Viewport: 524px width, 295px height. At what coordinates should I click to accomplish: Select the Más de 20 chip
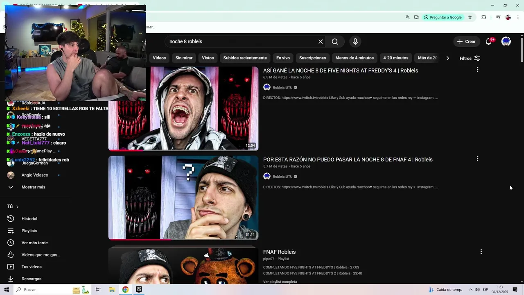tap(427, 58)
